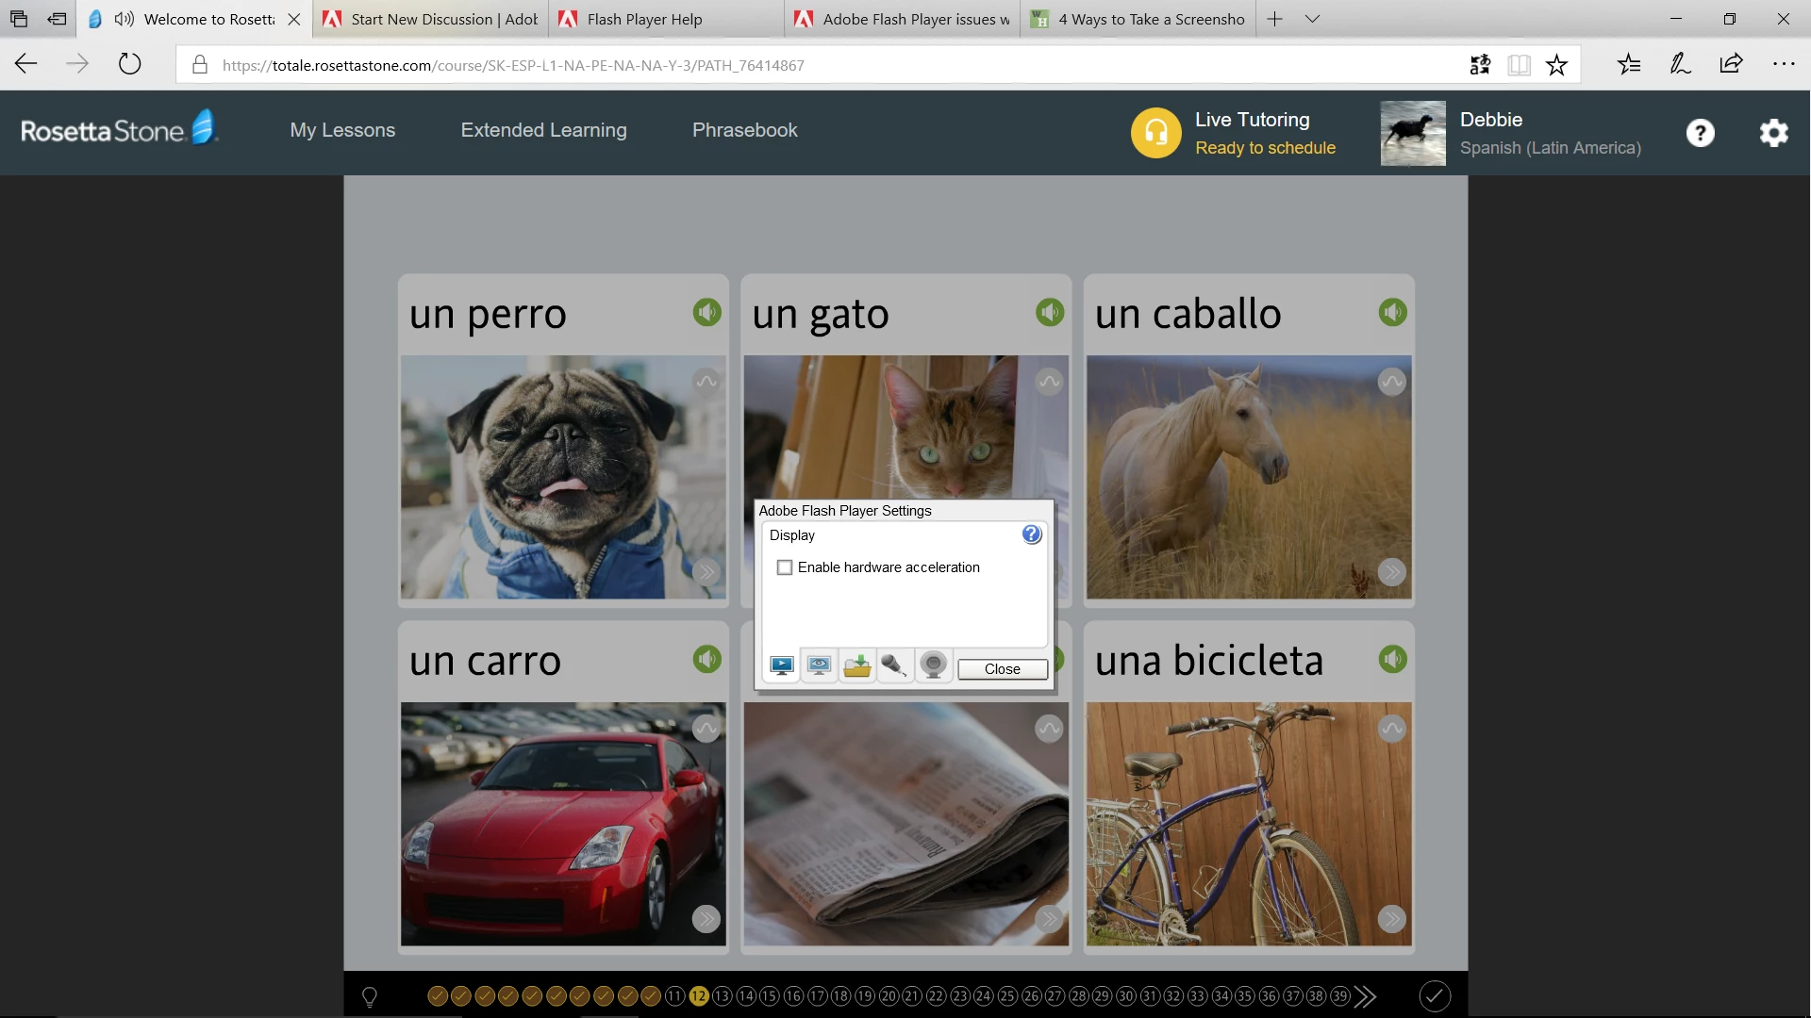Play audio for un perro
Viewport: 1811px width, 1018px height.
[706, 312]
